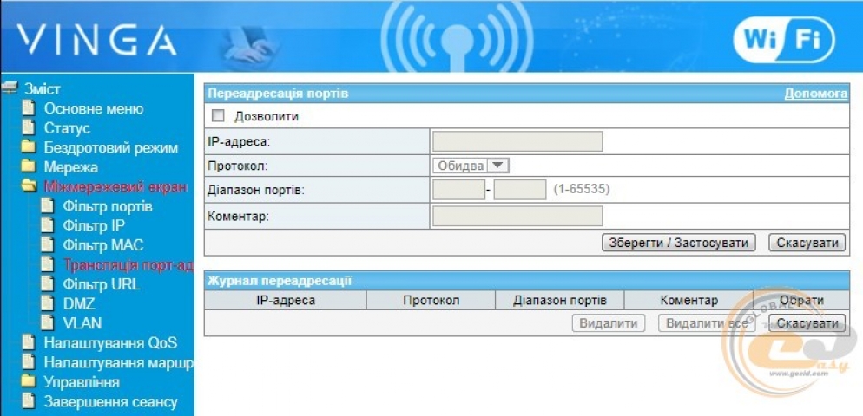The height and width of the screenshot is (416, 863).
Task: Go to Фільтр IP
Action: pos(94,225)
